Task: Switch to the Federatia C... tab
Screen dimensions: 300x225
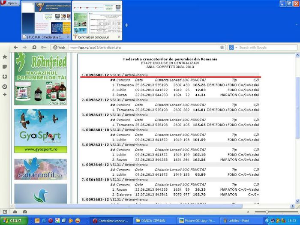Action: [45, 37]
